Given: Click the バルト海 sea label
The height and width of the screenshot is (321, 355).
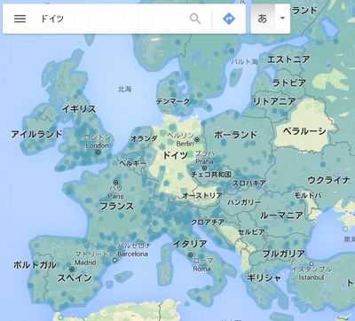Looking at the screenshot, I should tap(244, 61).
